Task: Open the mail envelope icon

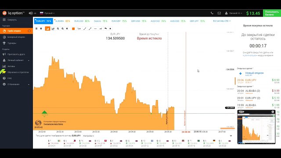Action: 219,13
